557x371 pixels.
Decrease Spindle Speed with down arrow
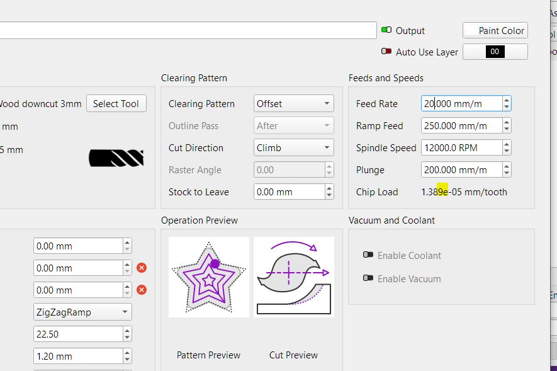click(x=507, y=151)
